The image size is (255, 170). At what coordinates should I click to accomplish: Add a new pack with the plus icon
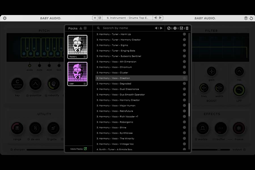(x=85, y=28)
